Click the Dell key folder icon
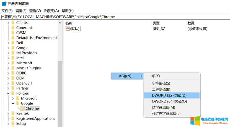 pyautogui.click(x=13, y=43)
